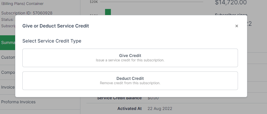Click the Status line under Subscription ID

click(8, 19)
